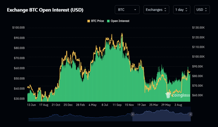Click the $120.00K right axis label
218x127 pixels.
(198, 37)
